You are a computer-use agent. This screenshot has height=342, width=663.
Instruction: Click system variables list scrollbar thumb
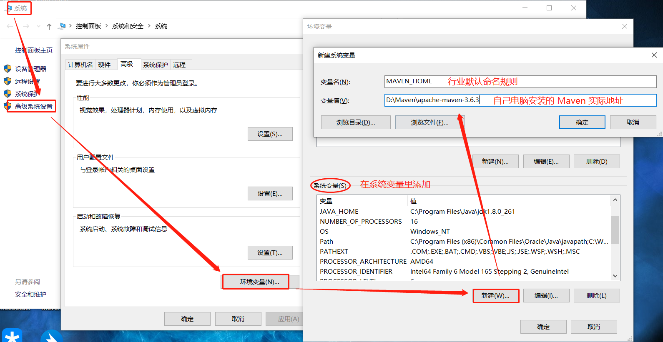pos(615,230)
